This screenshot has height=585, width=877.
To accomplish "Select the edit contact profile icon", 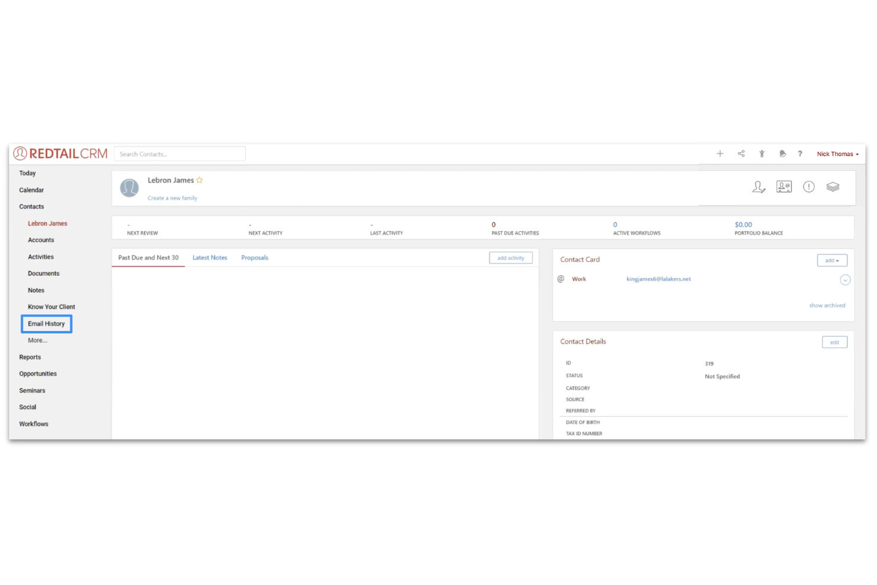I will (x=759, y=187).
